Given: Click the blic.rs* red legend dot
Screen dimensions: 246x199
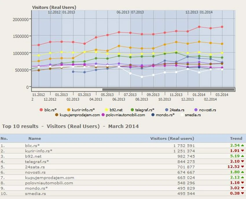Looking at the screenshot, I should coord(41,110).
